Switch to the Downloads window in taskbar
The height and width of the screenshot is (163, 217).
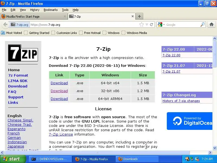[137, 159]
